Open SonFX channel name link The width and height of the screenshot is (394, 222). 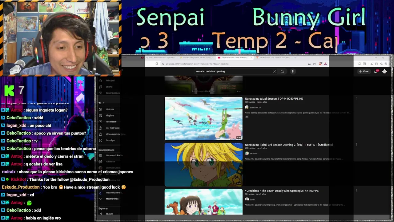pos(253,199)
